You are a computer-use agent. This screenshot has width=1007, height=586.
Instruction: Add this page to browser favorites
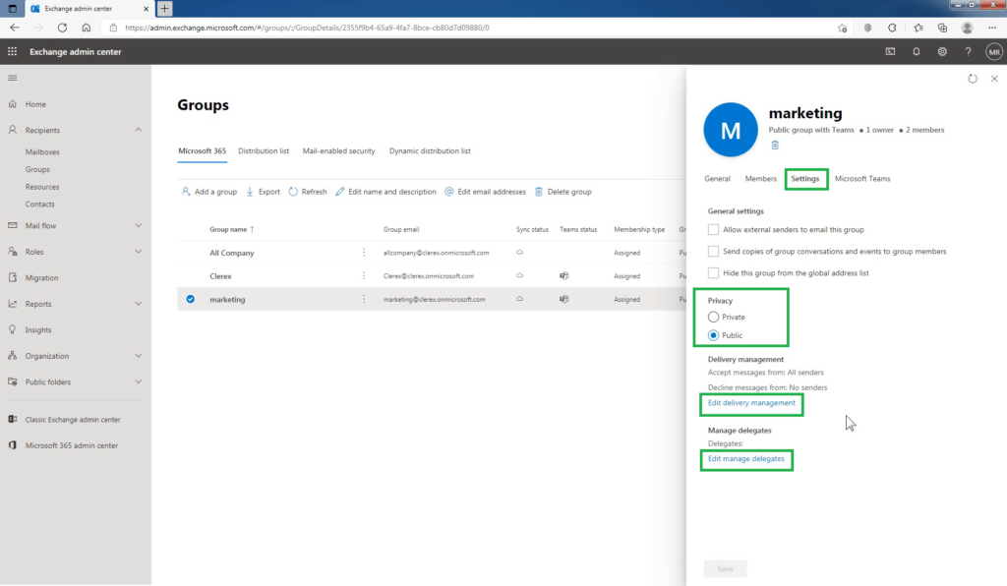tap(842, 28)
